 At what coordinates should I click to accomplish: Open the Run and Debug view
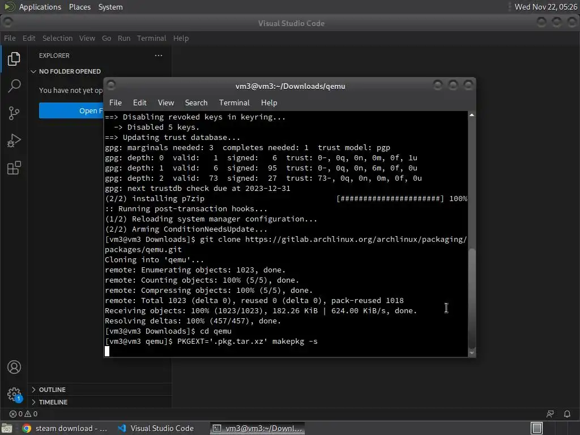(14, 140)
